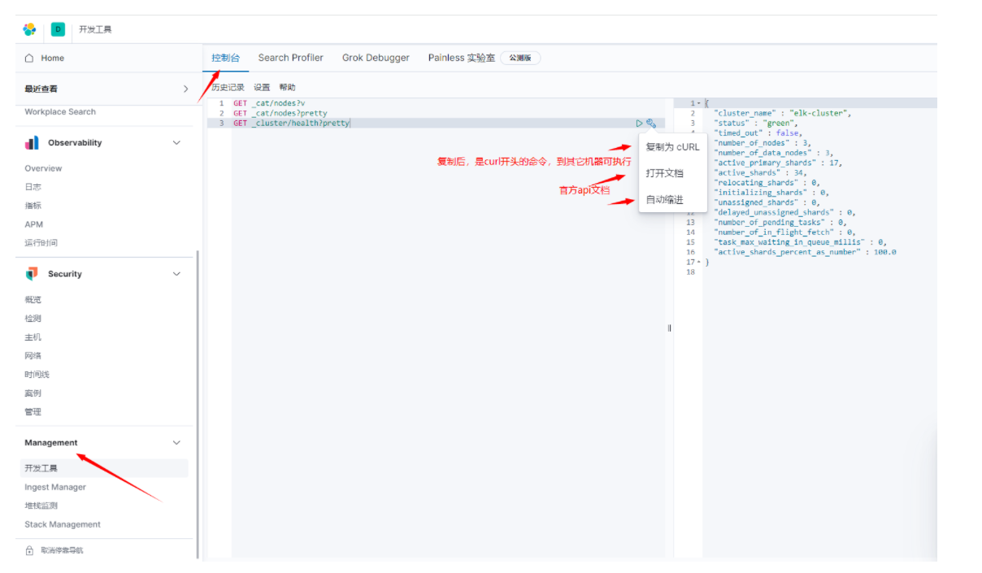Open Workplace Search link
982x573 pixels.
[x=60, y=112]
